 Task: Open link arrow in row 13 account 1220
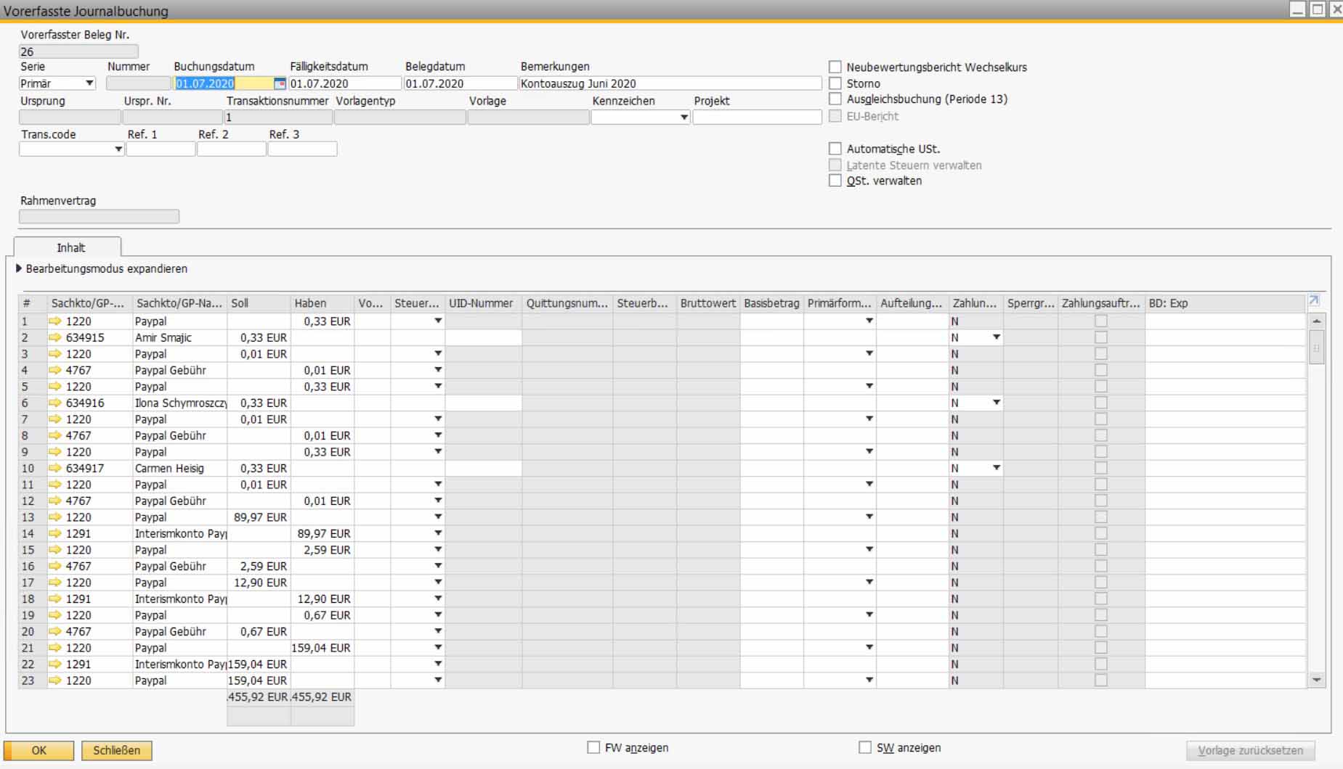[55, 517]
